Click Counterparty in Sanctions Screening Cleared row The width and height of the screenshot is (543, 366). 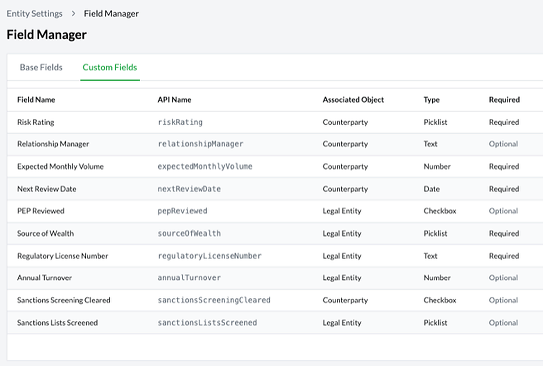click(x=345, y=300)
